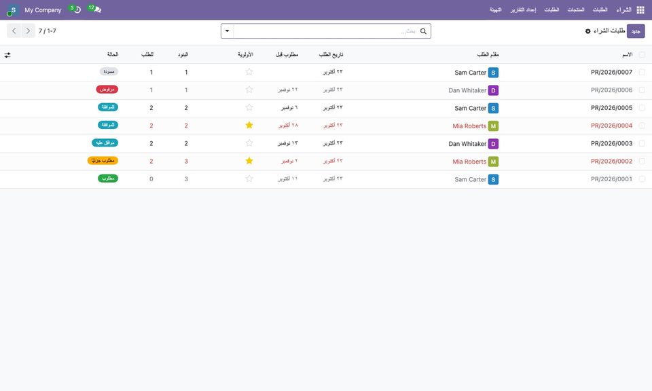Click the ١٣ نوفمبر required-before date
This screenshot has width=652, height=391.
(x=288, y=143)
